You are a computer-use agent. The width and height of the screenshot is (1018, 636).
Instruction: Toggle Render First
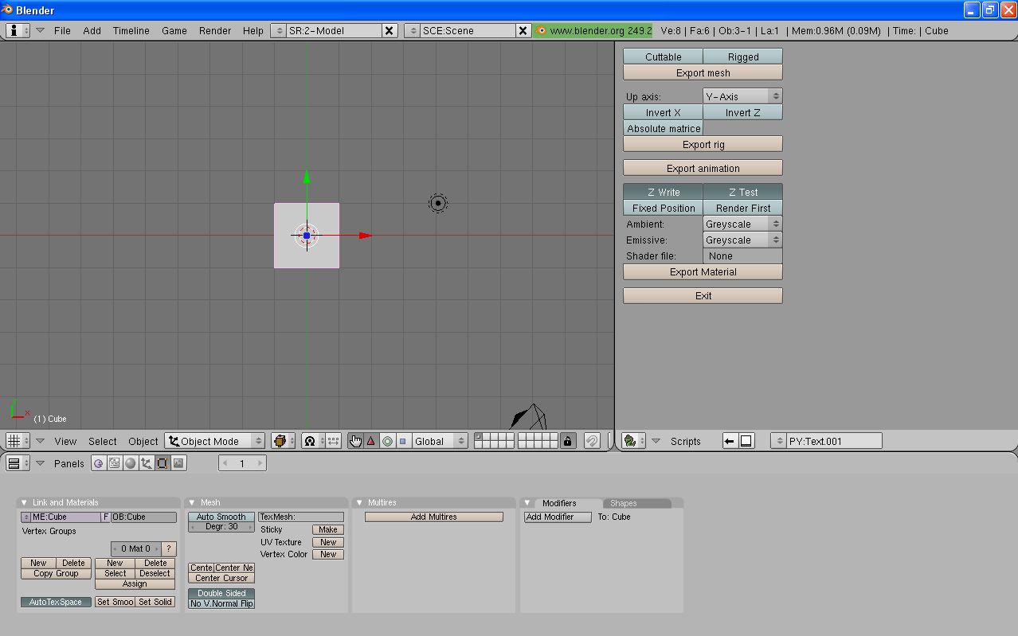point(742,208)
